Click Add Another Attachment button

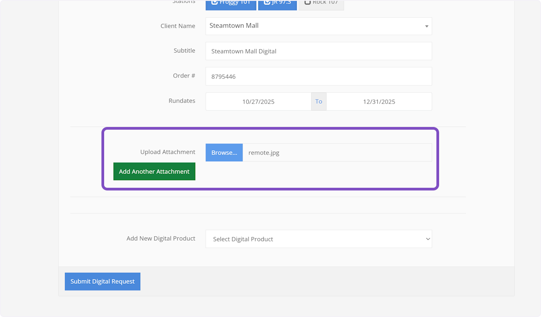pos(154,172)
